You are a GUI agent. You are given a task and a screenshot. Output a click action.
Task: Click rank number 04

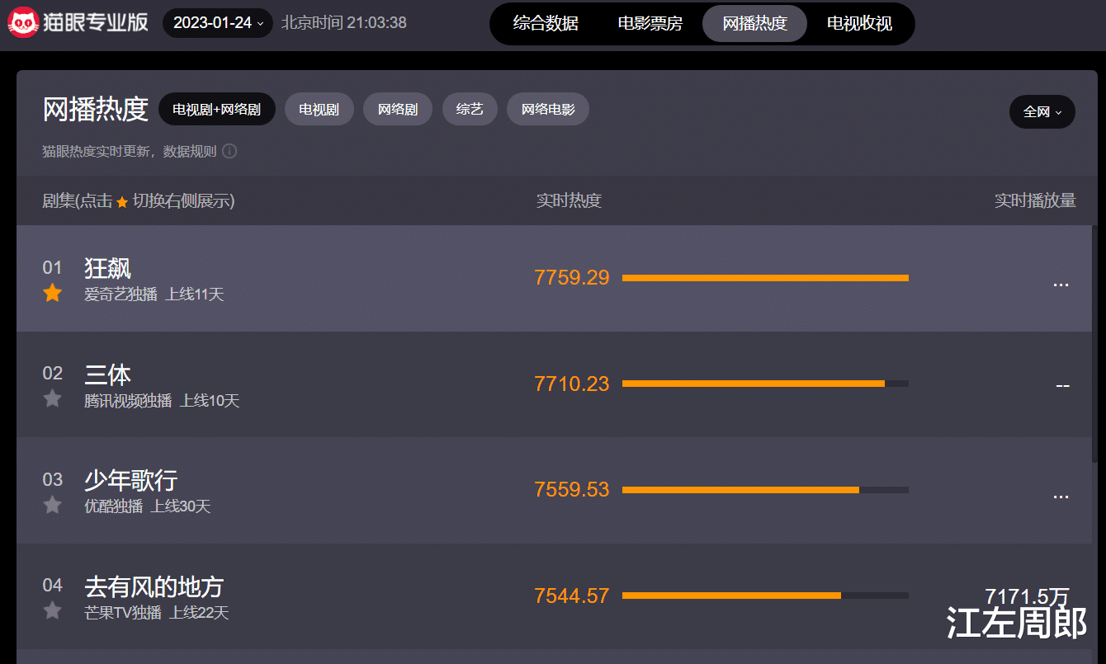coord(52,585)
